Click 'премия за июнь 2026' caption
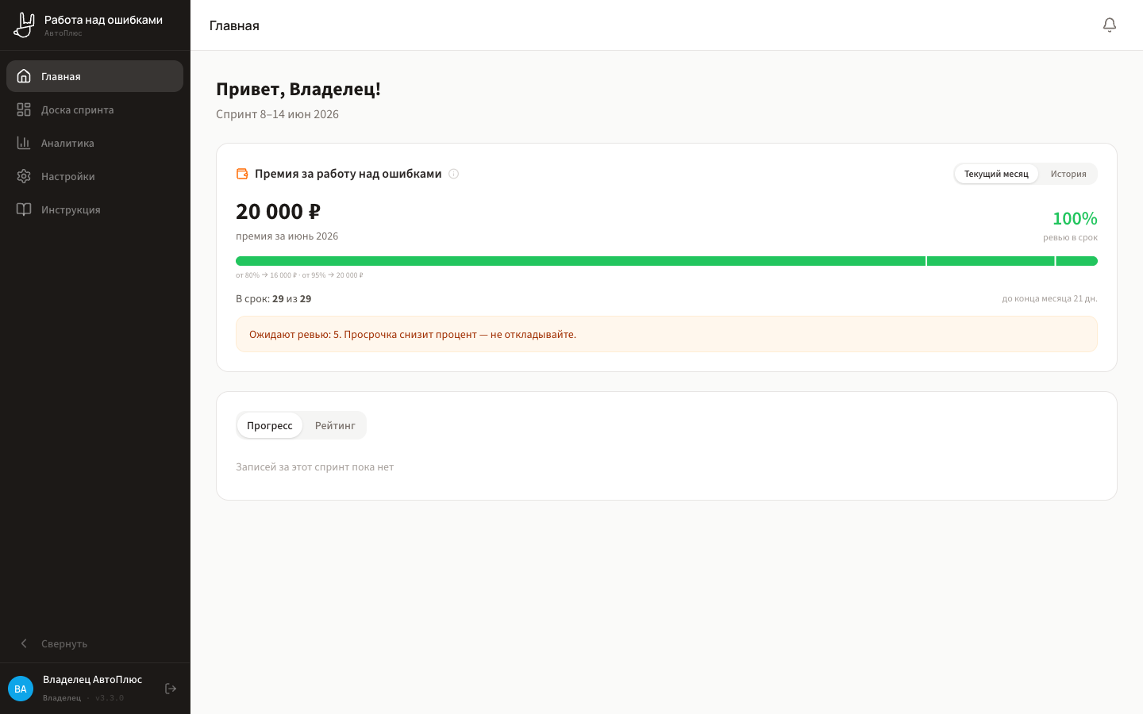1143x714 pixels. tap(287, 236)
